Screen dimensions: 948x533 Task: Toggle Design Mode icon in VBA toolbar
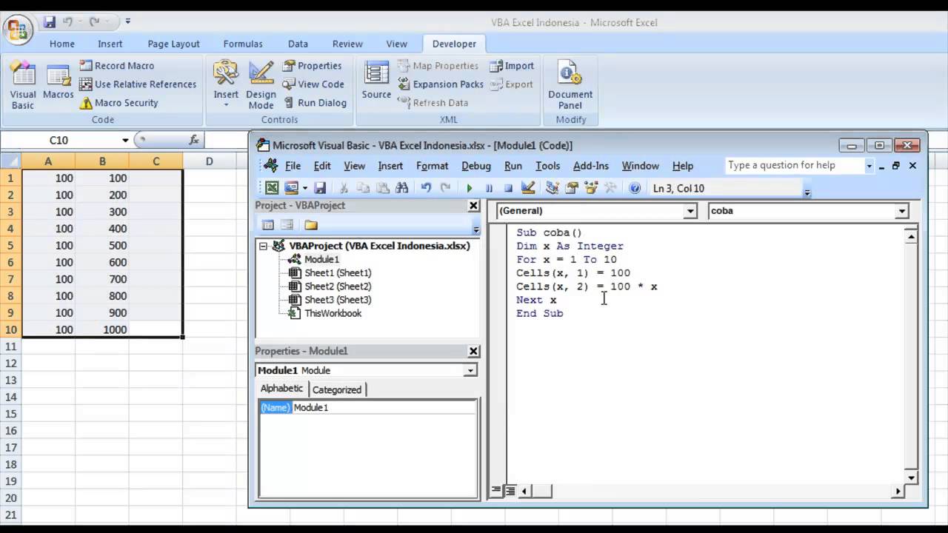pos(528,188)
